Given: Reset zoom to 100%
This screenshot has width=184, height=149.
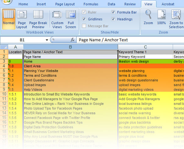Looking at the screenshot, I should [x=161, y=17].
